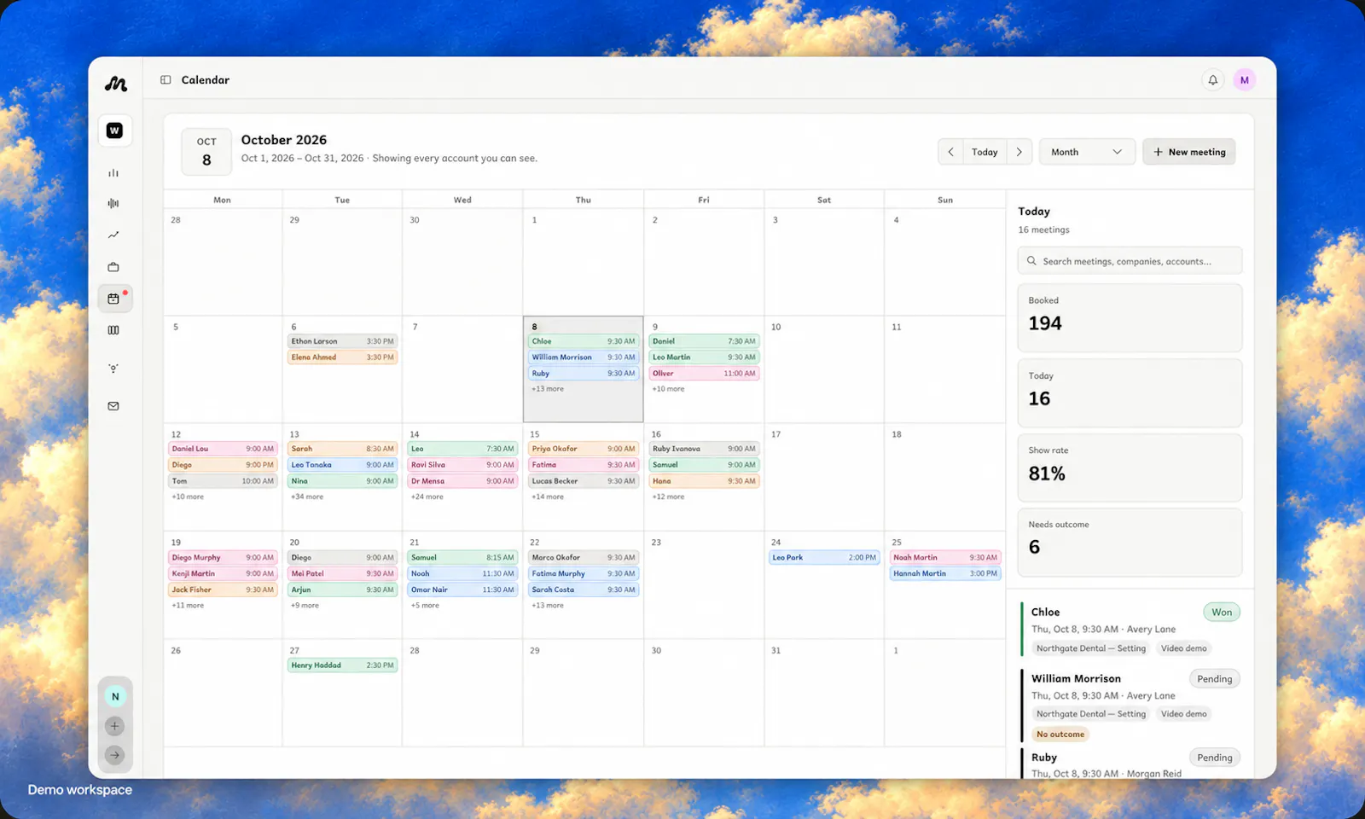Select the Needs outcome 6 stat card
The image size is (1365, 819).
[x=1130, y=543]
